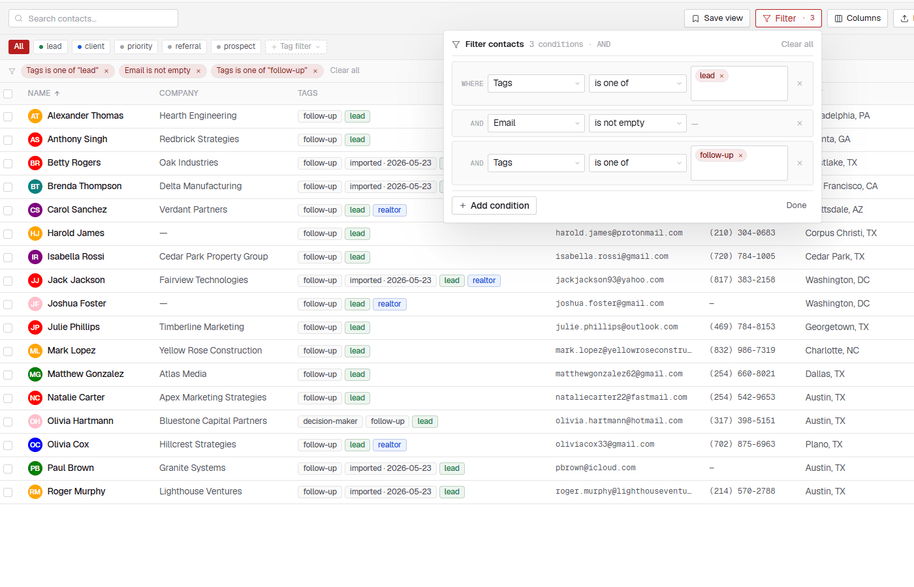The image size is (914, 587).
Task: Select Betty Rogers row checkbox
Action: pos(8,164)
